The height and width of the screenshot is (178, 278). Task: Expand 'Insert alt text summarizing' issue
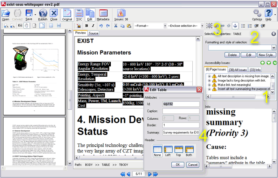209,89
